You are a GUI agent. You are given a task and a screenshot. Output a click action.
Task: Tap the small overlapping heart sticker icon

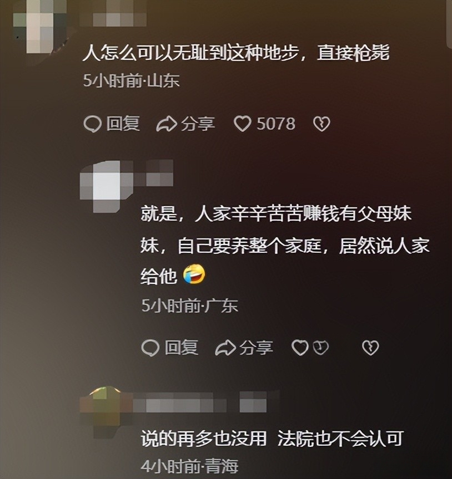click(321, 348)
